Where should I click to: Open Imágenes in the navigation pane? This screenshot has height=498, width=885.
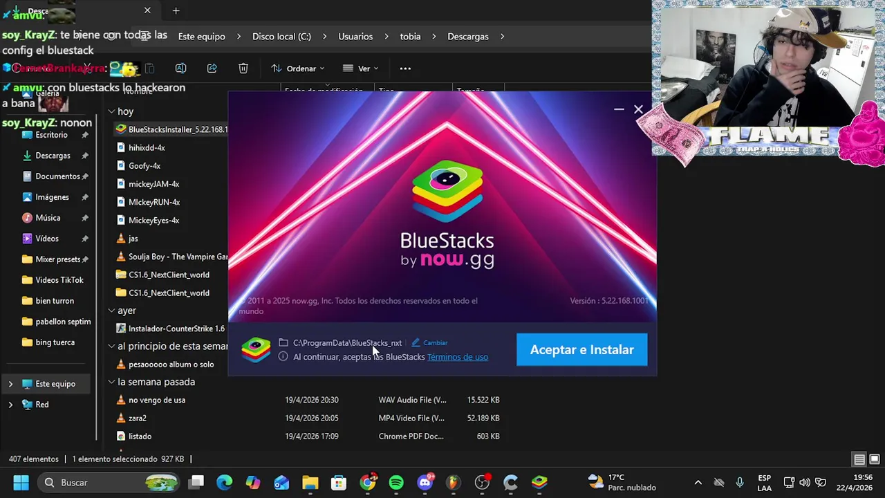[x=52, y=197]
